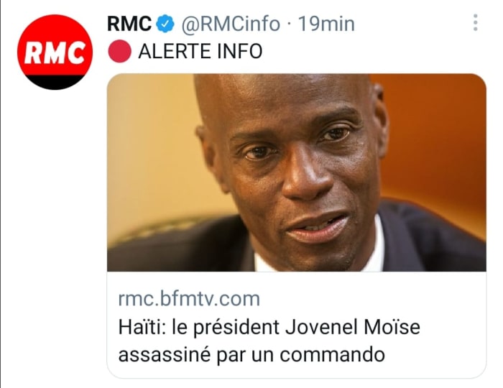Image resolution: width=503 pixels, height=388 pixels.
Task: Click the black lower band of RMC logo
Action: point(55,82)
